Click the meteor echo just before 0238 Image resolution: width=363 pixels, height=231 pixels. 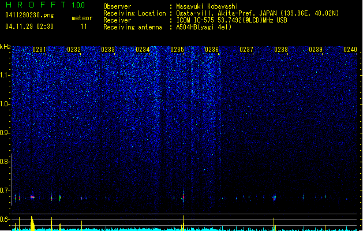tap(274, 198)
